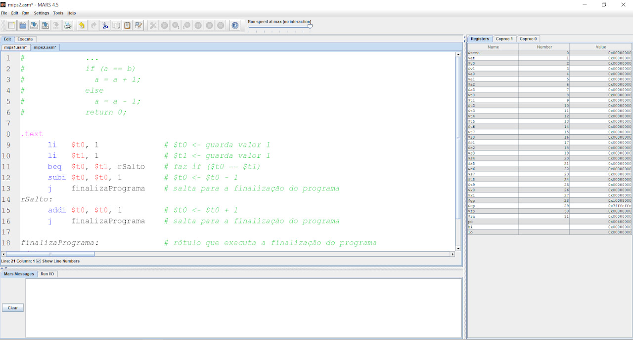
Task: Click the Run speed slider handle
Action: point(310,27)
